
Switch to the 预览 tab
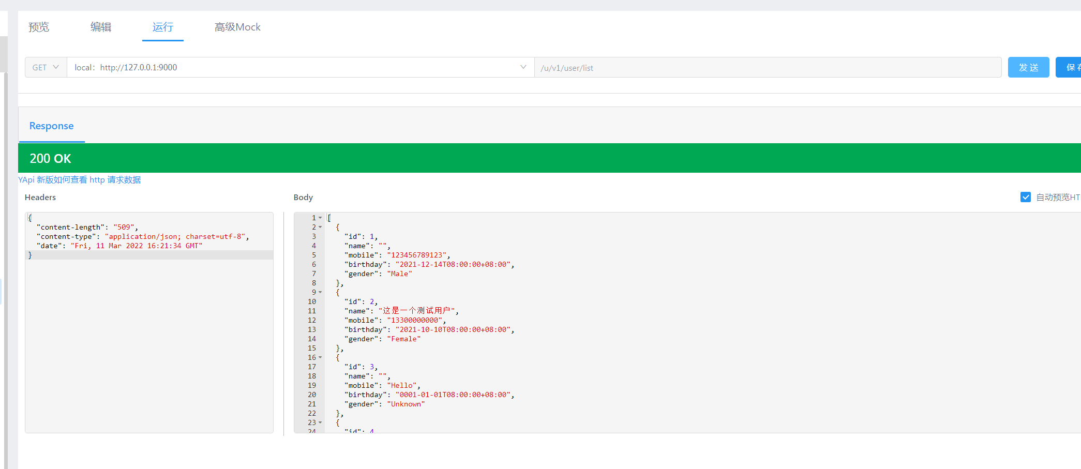[x=39, y=27]
